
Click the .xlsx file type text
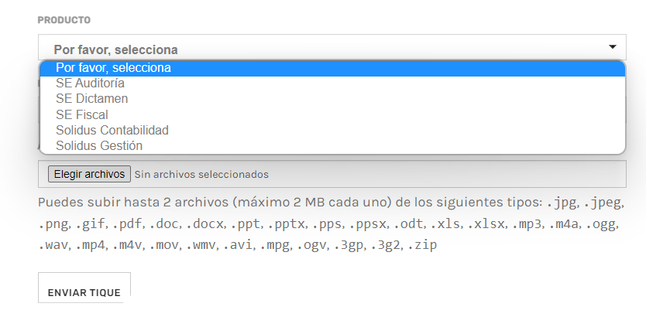pos(486,224)
